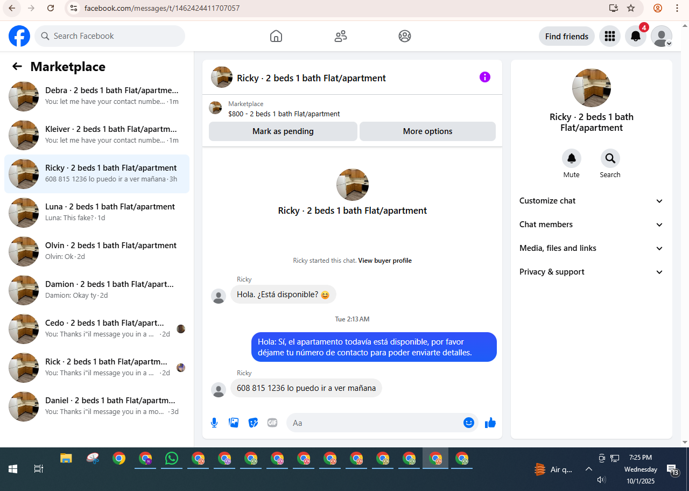
Task: Expand Media, files and links section
Action: (x=592, y=248)
